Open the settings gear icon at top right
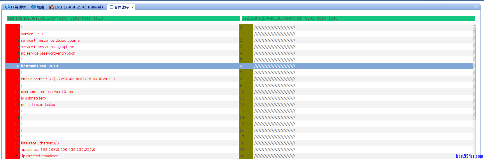The image size is (484, 159). 476,7
